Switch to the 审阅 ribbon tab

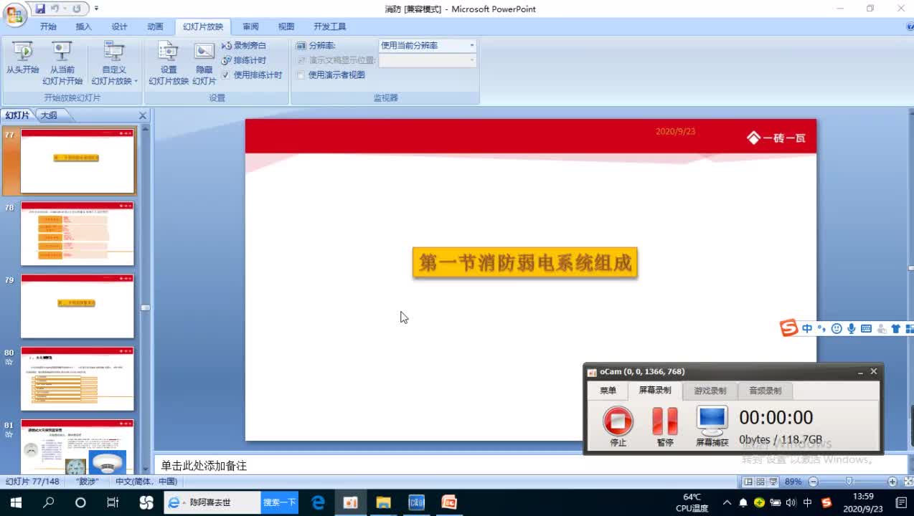point(250,27)
